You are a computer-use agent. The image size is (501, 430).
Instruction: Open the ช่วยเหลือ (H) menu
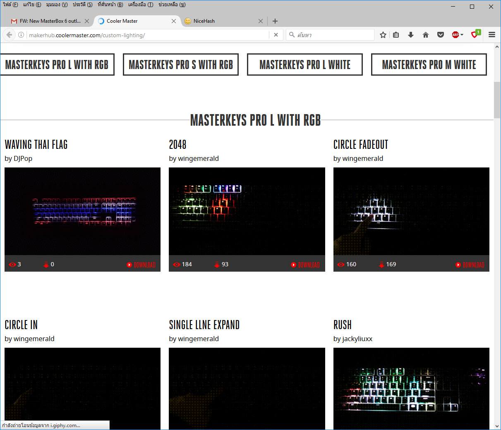pyautogui.click(x=172, y=5)
